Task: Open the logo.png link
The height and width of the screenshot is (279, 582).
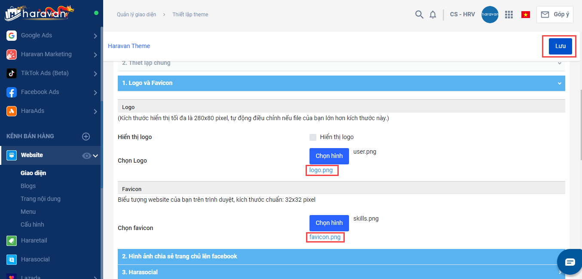Action: pos(321,170)
